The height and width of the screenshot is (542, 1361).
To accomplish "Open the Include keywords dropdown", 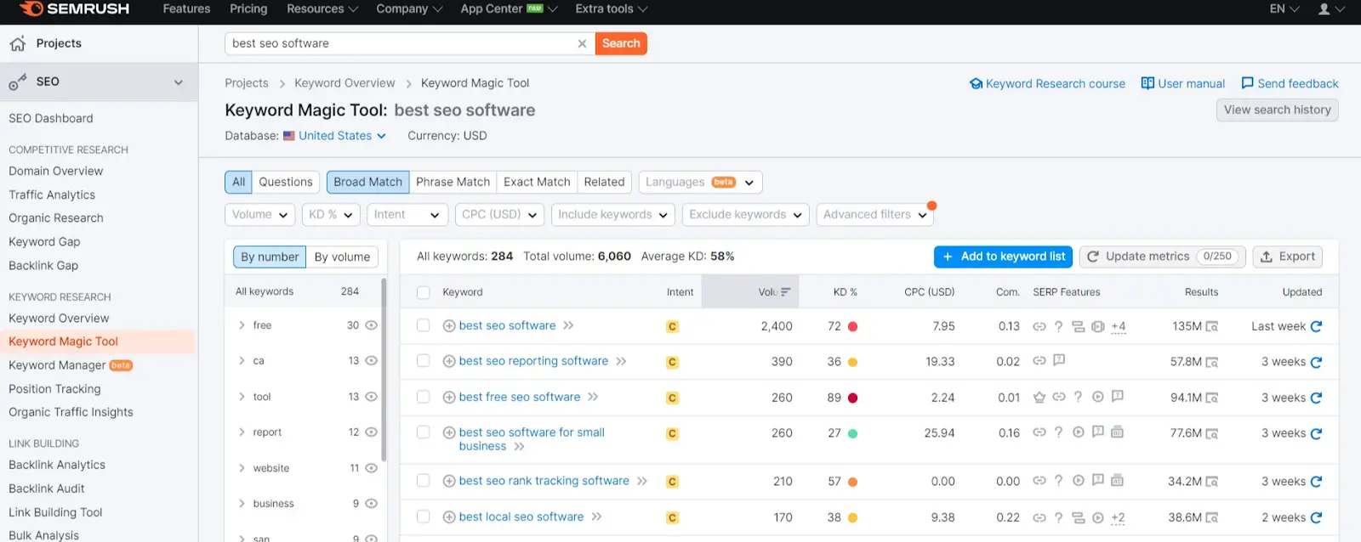I will 612,215.
